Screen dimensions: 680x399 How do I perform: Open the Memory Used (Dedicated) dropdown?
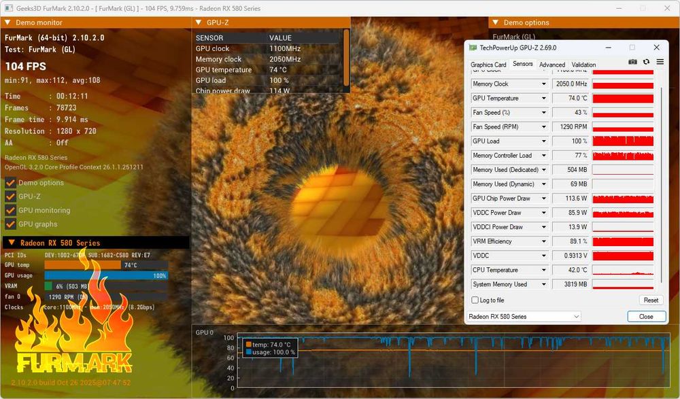pyautogui.click(x=543, y=169)
